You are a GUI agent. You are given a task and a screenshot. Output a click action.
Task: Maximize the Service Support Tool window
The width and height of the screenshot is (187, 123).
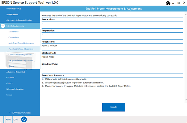pyautogui.click(x=179, y=3)
